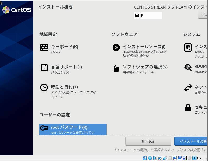Open インストールソース(I) settings
The width and height of the screenshot is (208, 161).
(x=144, y=47)
